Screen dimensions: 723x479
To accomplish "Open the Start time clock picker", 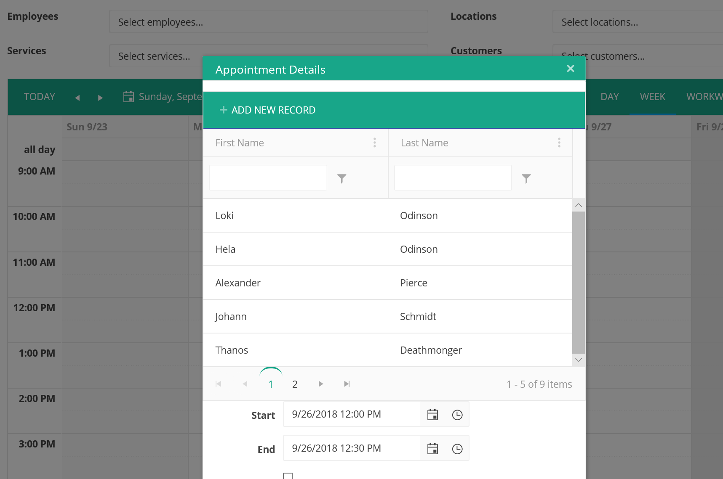I will [x=457, y=414].
